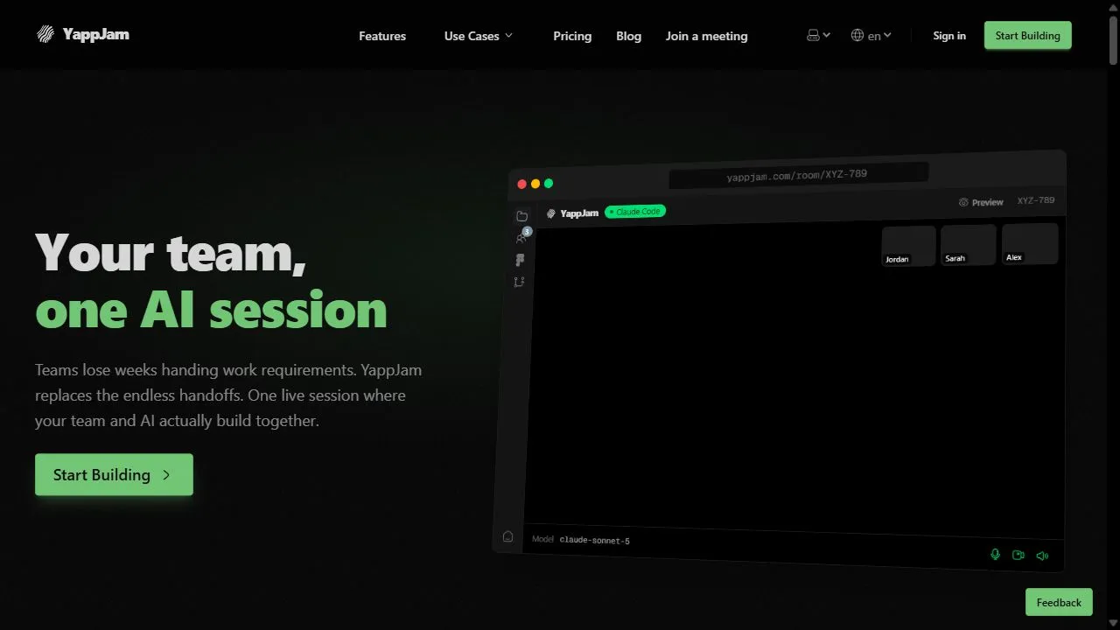The width and height of the screenshot is (1120, 630).
Task: Select Jordan's video tile
Action: (x=908, y=246)
